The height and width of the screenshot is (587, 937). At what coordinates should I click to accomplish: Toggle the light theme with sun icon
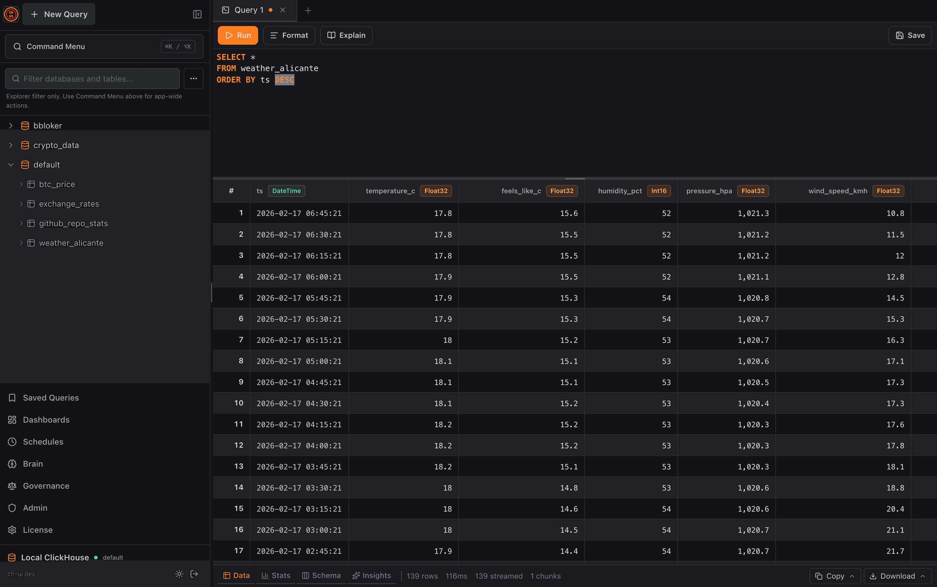pyautogui.click(x=179, y=574)
